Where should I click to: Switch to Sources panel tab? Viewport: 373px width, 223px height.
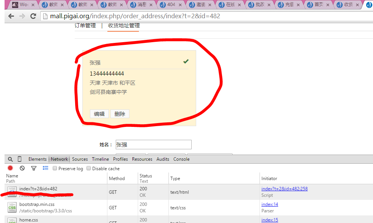click(x=80, y=159)
